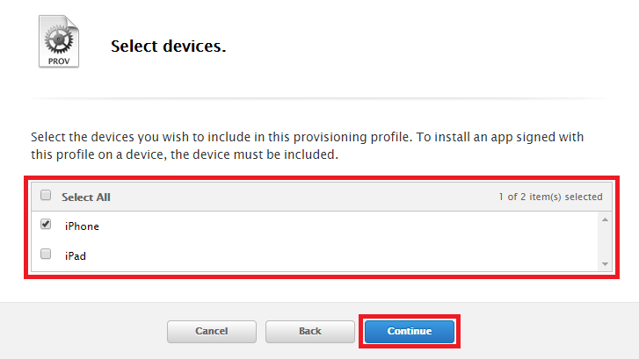Click the gear graphic on the PROV icon
Screen dimensions: 639x359
[59, 39]
